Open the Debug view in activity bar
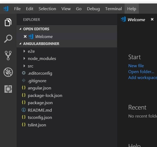This screenshot has width=157, height=147. pos(8,72)
